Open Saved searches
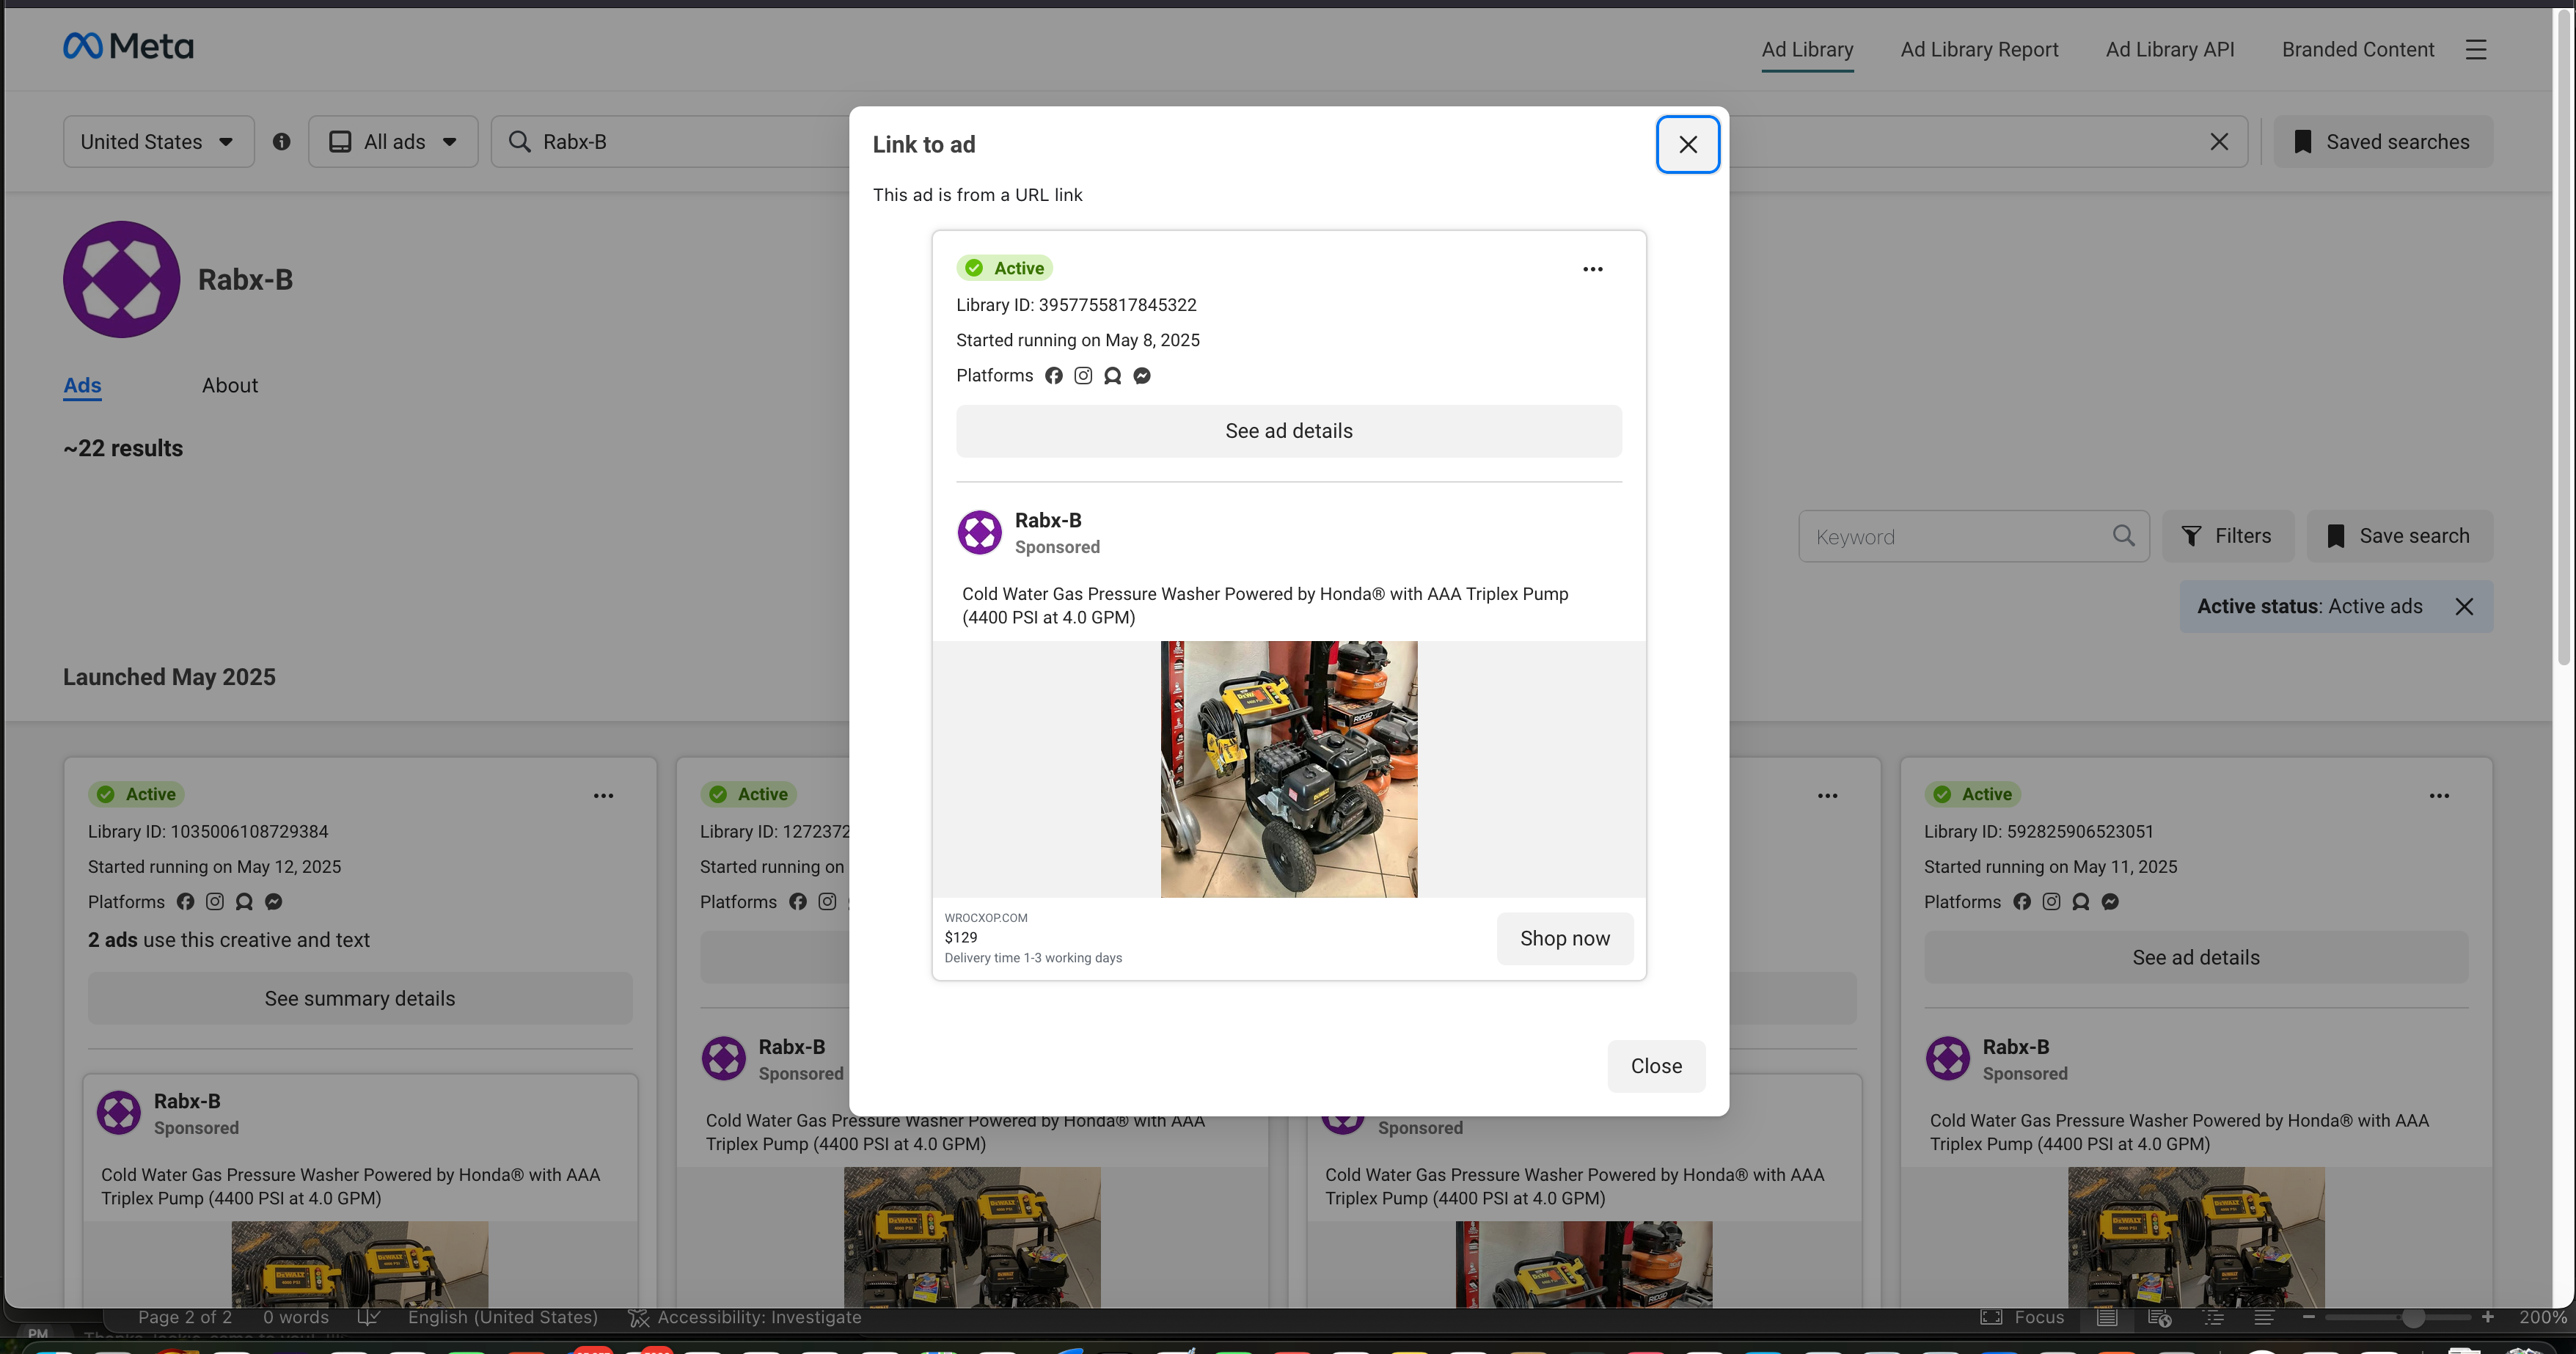The image size is (2576, 1354). click(2383, 142)
